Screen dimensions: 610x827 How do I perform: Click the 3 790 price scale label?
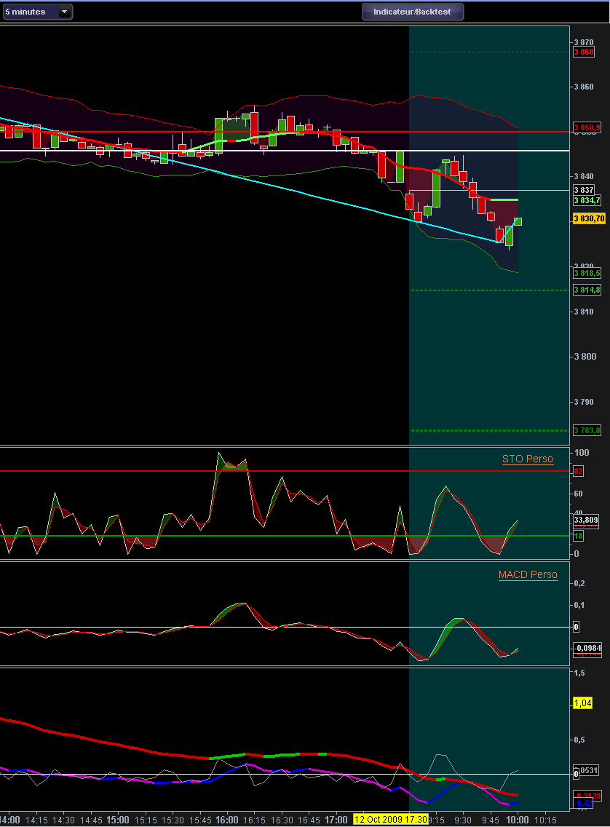(x=584, y=402)
